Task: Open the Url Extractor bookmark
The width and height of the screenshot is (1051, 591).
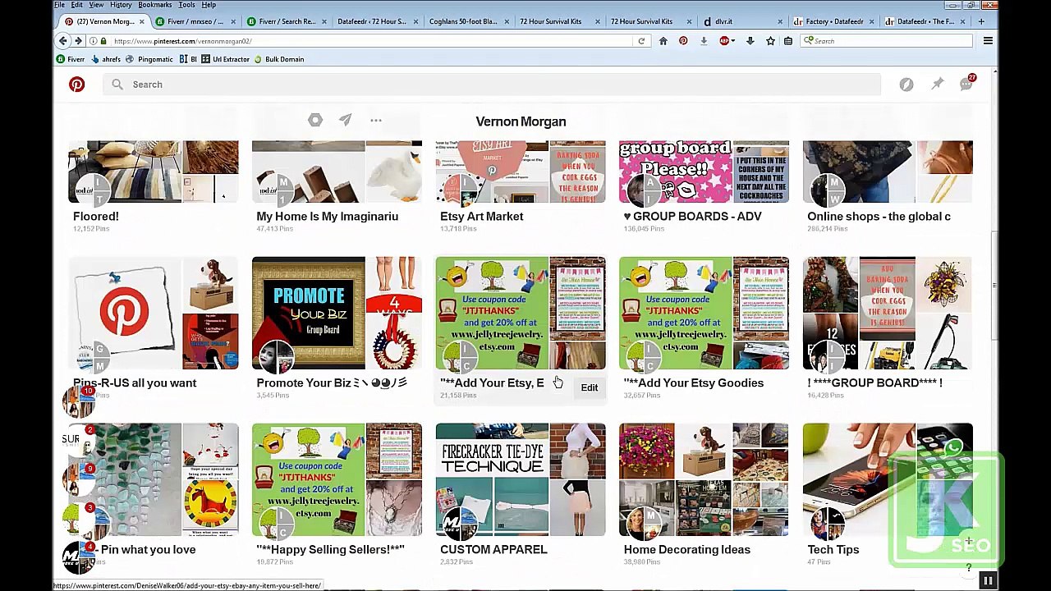Action: click(x=226, y=59)
